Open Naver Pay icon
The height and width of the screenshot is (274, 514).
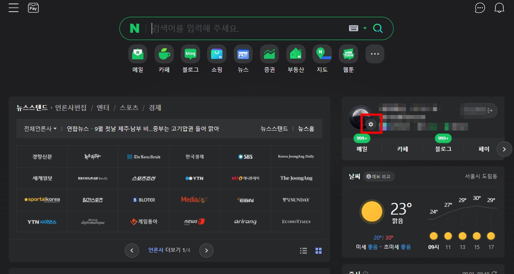point(34,8)
